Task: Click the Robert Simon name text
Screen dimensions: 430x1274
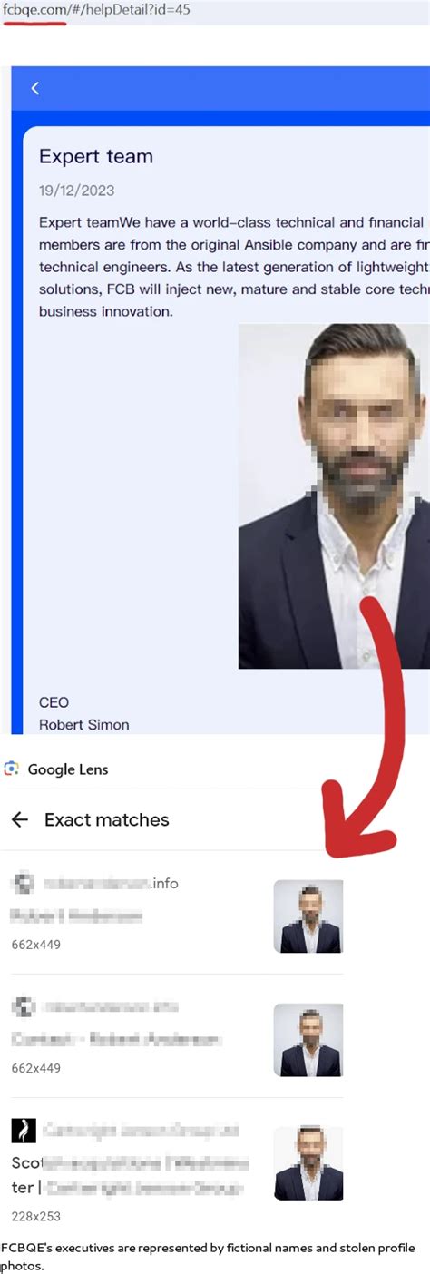Action: (84, 724)
